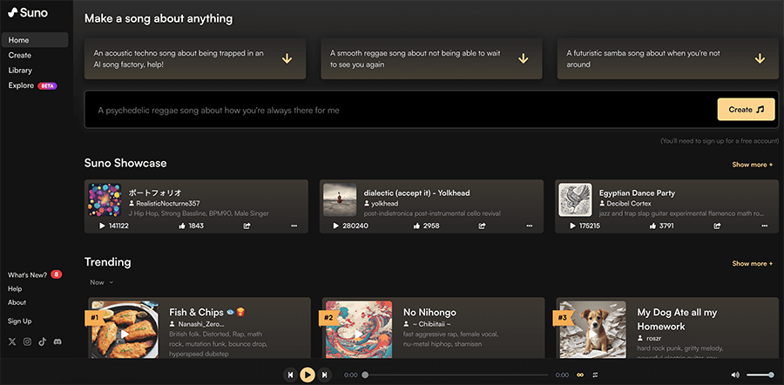The image size is (784, 385).
Task: Open more options for ポートフォリオ
Action: (x=294, y=226)
